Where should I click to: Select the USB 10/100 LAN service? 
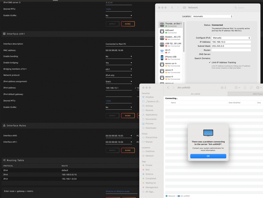171,45
